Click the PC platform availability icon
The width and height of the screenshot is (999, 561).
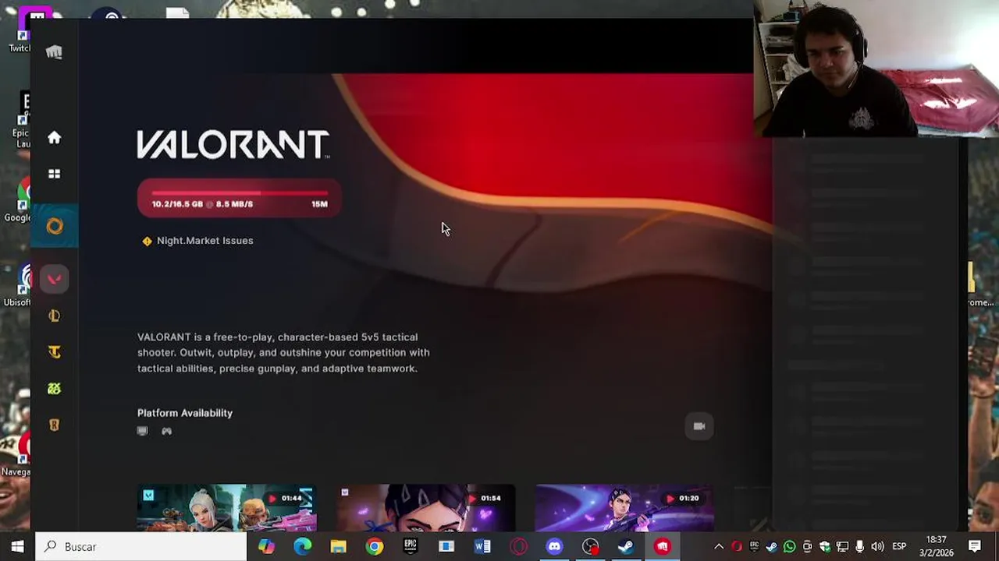click(x=142, y=431)
